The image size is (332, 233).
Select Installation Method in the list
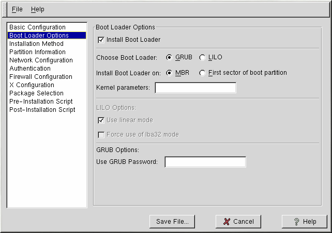36,44
